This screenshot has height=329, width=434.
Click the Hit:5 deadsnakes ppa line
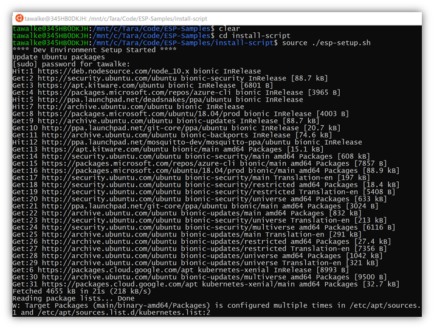click(158, 100)
